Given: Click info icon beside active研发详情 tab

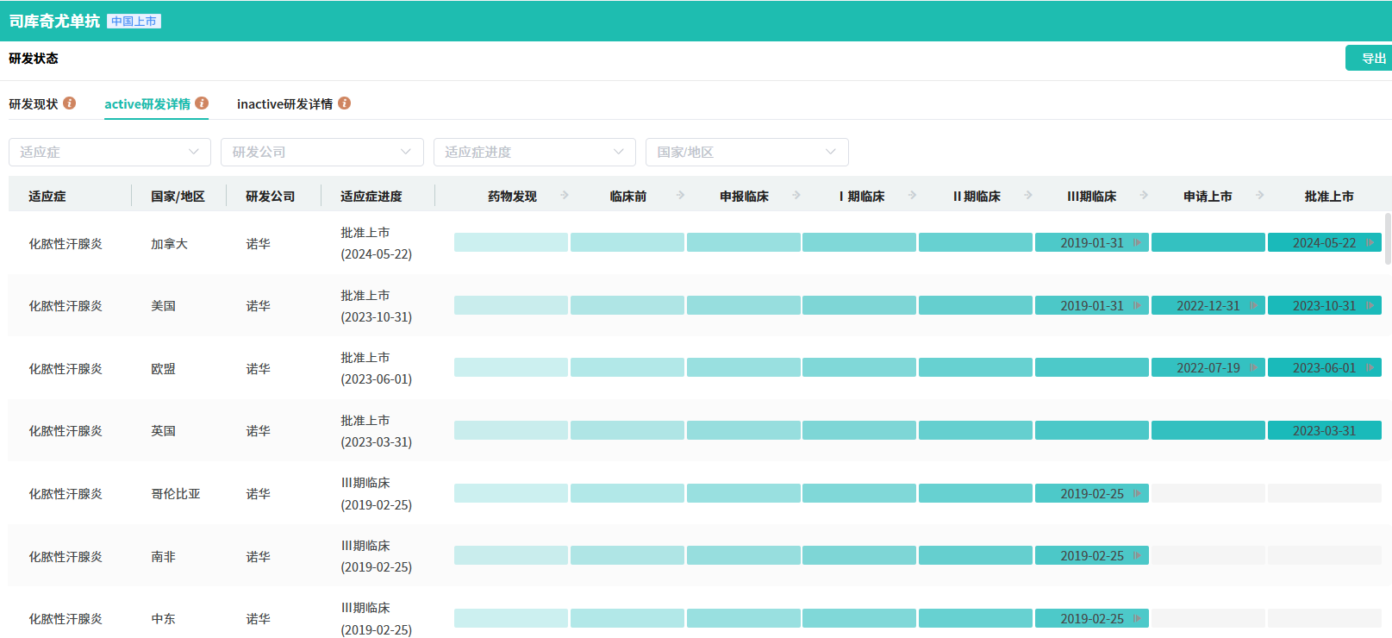Looking at the screenshot, I should coord(202,103).
